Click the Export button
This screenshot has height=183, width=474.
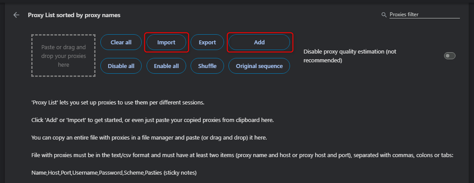tap(207, 43)
